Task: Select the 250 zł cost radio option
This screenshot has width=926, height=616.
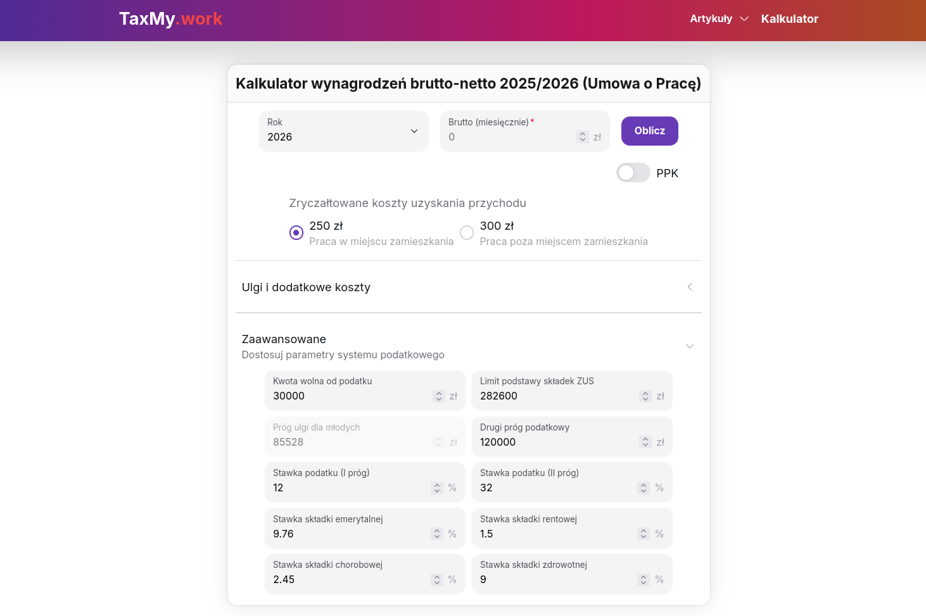Action: tap(296, 233)
